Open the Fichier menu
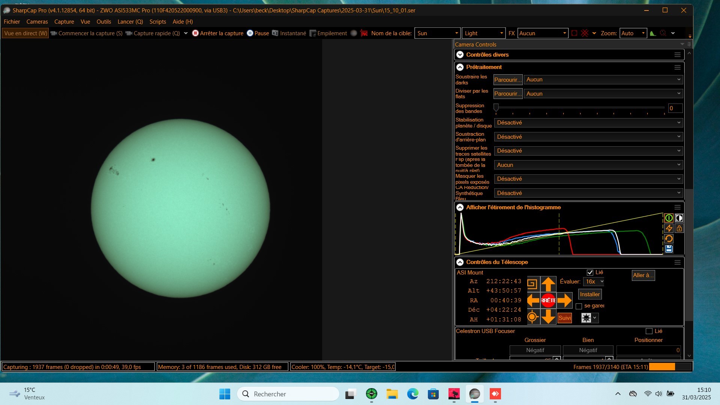Screen dimensions: 720x405 [12, 22]
